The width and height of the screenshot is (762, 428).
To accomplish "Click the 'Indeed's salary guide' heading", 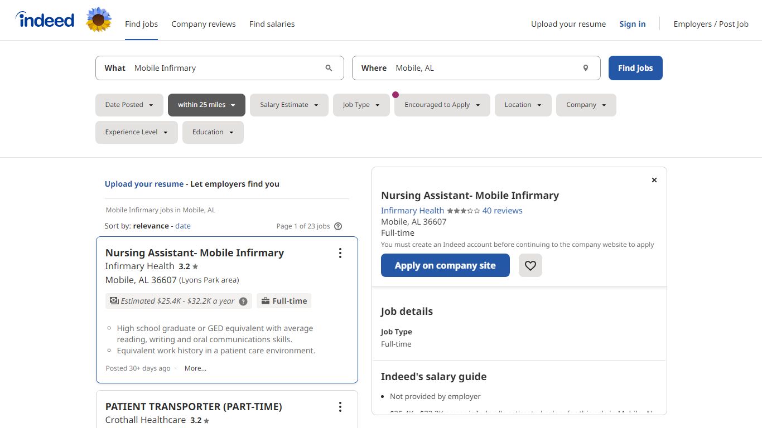I will 434,377.
